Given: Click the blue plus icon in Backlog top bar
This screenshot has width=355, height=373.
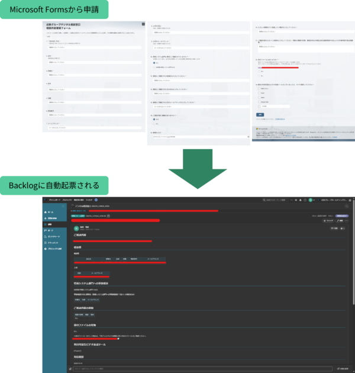Looking at the screenshot, I should (x=96, y=200).
